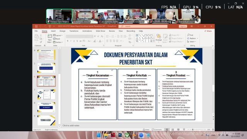Select the slide 7 thumbnail
The image size is (247, 139).
(x=46, y=94)
